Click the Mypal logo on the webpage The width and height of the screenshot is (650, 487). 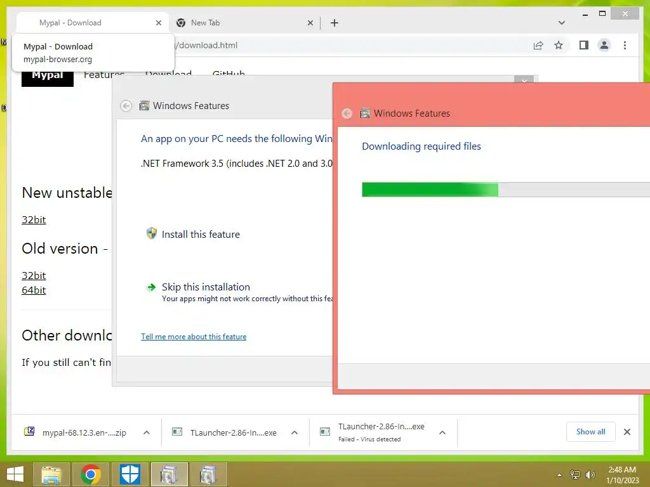click(x=47, y=76)
